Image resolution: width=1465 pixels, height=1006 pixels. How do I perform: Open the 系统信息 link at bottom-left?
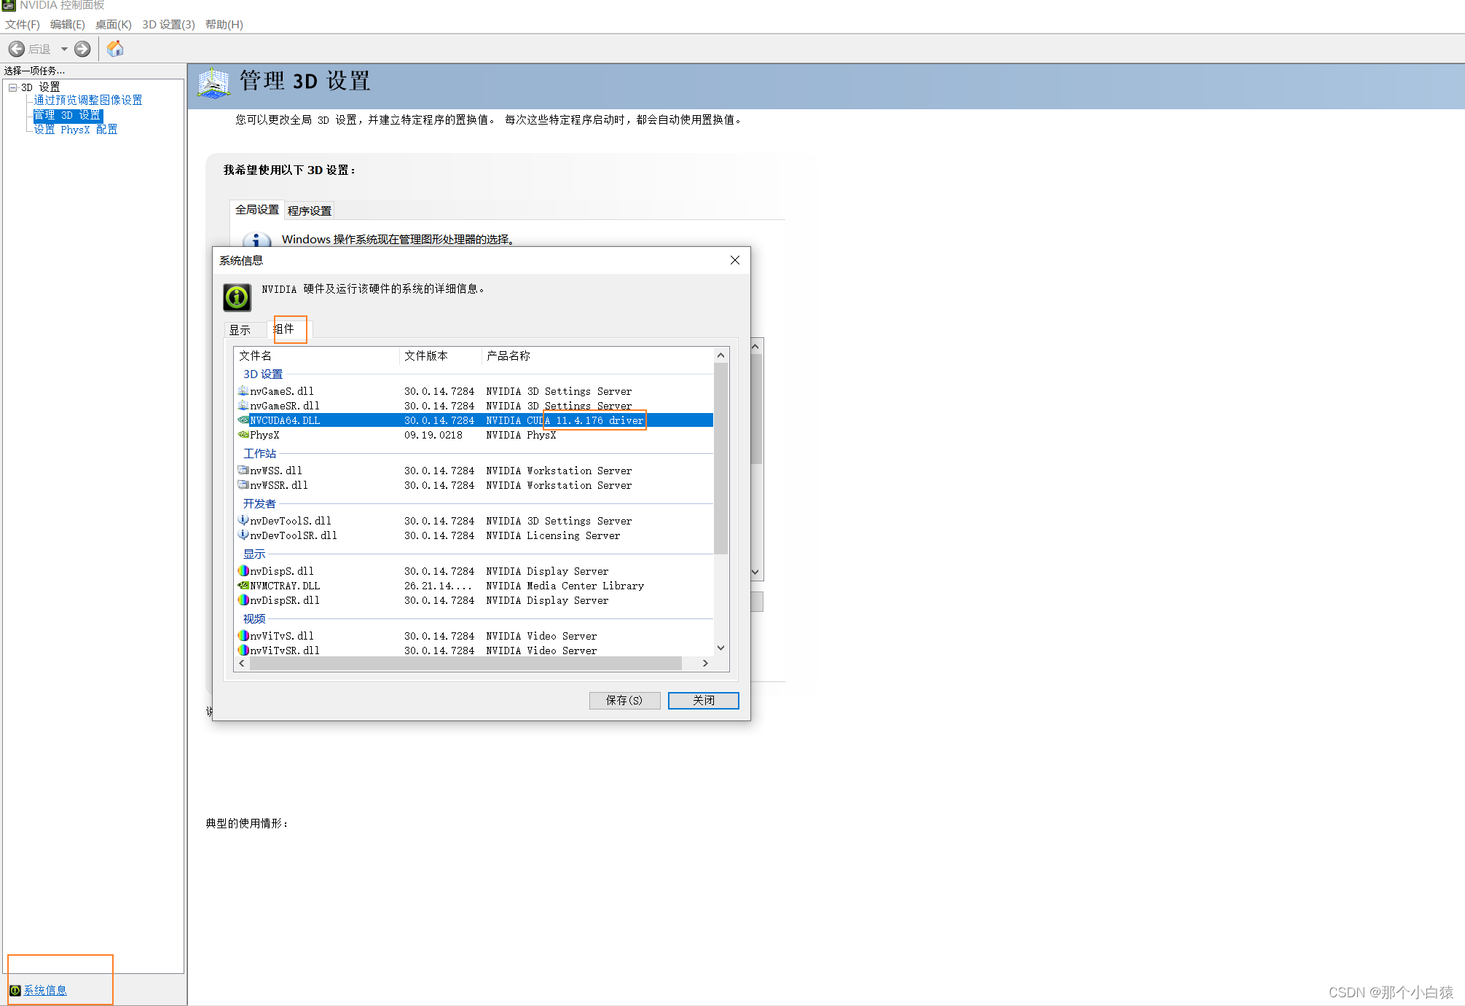(x=45, y=990)
